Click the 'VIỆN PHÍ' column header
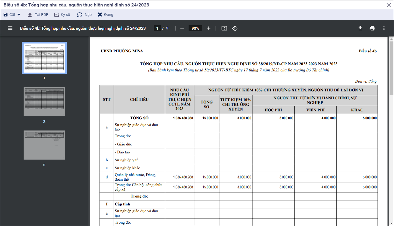 [315, 110]
